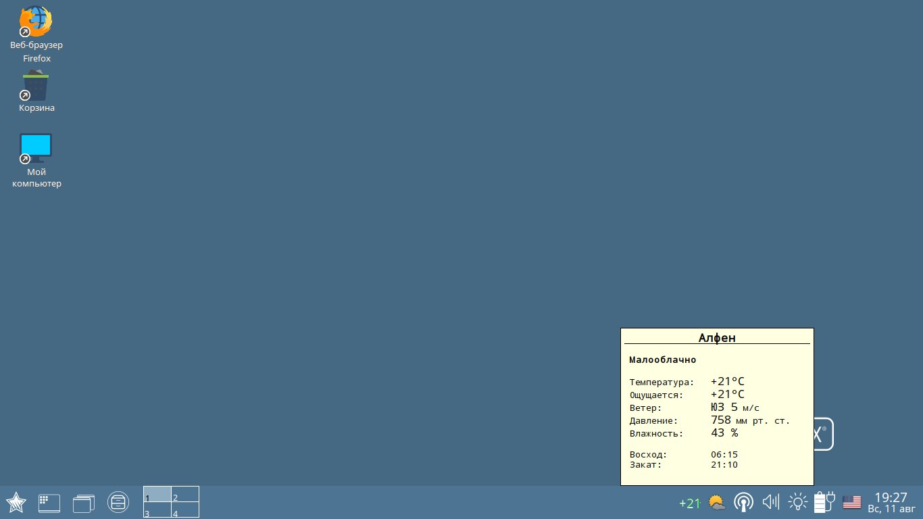Switch to workspace 3 in pager
This screenshot has height=519, width=923.
157,510
